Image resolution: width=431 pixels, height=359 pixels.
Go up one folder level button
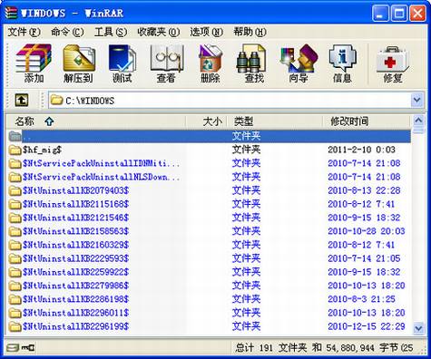click(22, 100)
